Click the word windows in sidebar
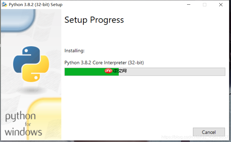This screenshot has width=231, height=142. coord(23,132)
